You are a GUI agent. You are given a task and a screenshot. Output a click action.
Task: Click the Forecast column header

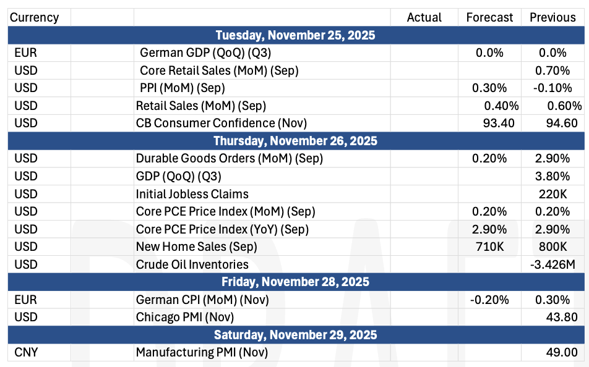click(489, 17)
